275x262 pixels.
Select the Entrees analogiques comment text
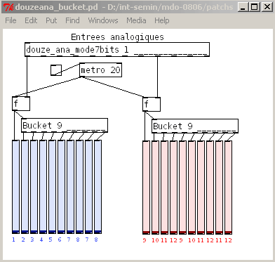pos(117,37)
